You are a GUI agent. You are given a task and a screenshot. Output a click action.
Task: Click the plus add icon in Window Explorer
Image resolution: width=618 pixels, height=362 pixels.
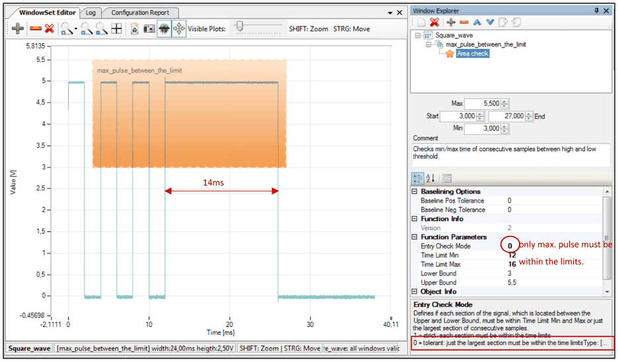[451, 22]
